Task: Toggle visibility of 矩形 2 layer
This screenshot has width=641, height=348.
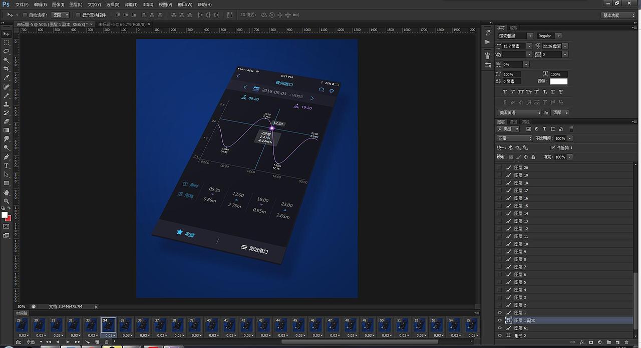Action: pyautogui.click(x=499, y=335)
